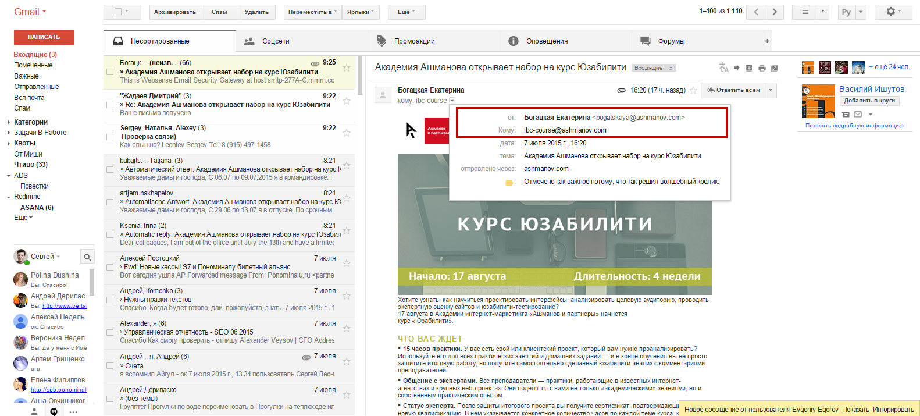Image resolution: width=920 pixels, height=416 pixels.
Task: Click the Игнорировать link in notification
Action: click(893, 410)
